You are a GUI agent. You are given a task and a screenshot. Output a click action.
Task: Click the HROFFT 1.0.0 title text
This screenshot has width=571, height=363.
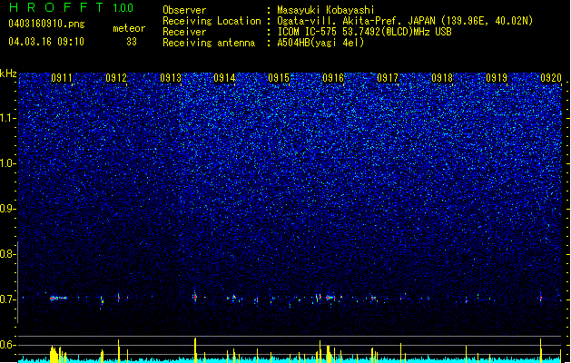pyautogui.click(x=71, y=7)
